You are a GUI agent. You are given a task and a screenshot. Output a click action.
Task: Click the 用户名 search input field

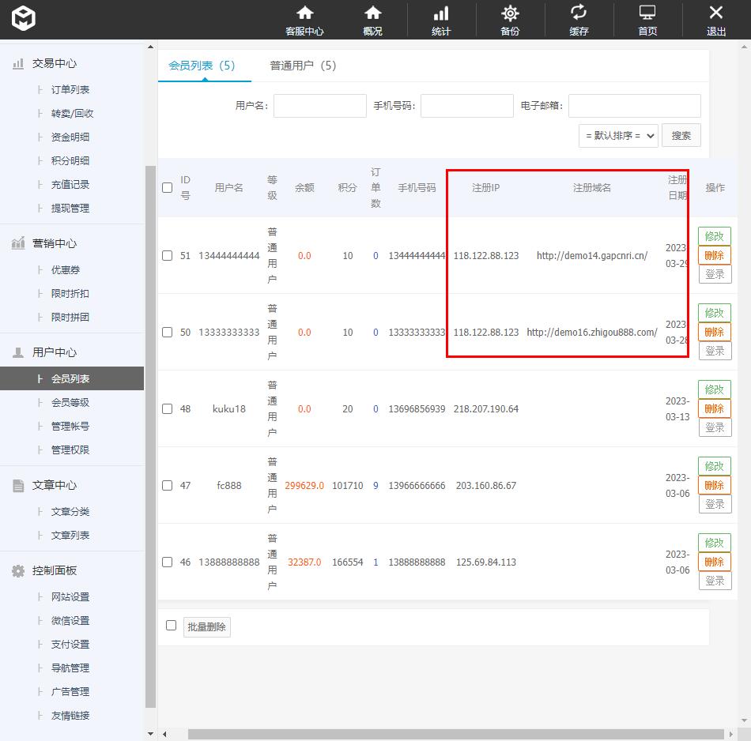pos(319,106)
